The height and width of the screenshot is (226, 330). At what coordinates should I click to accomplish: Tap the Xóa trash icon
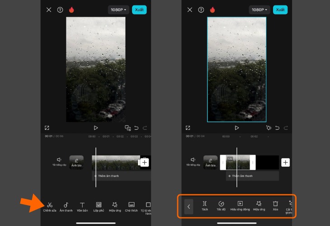pos(275,205)
